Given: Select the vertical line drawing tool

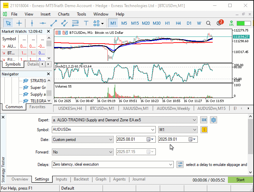Looking at the screenshot, I should click(x=32, y=23).
